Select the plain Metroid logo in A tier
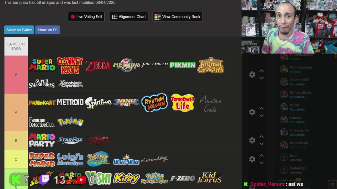The image size is (337, 189). tap(70, 102)
